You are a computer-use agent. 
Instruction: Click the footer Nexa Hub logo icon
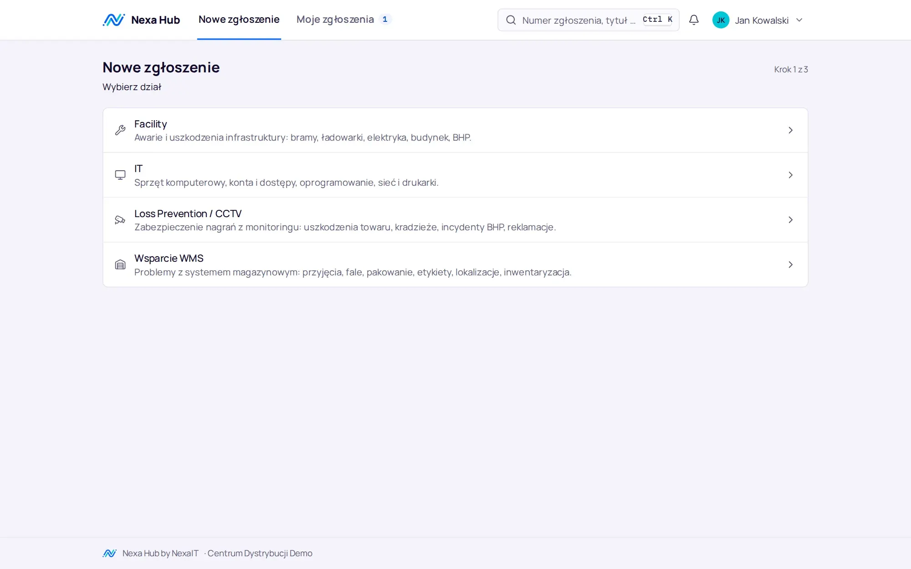click(110, 554)
